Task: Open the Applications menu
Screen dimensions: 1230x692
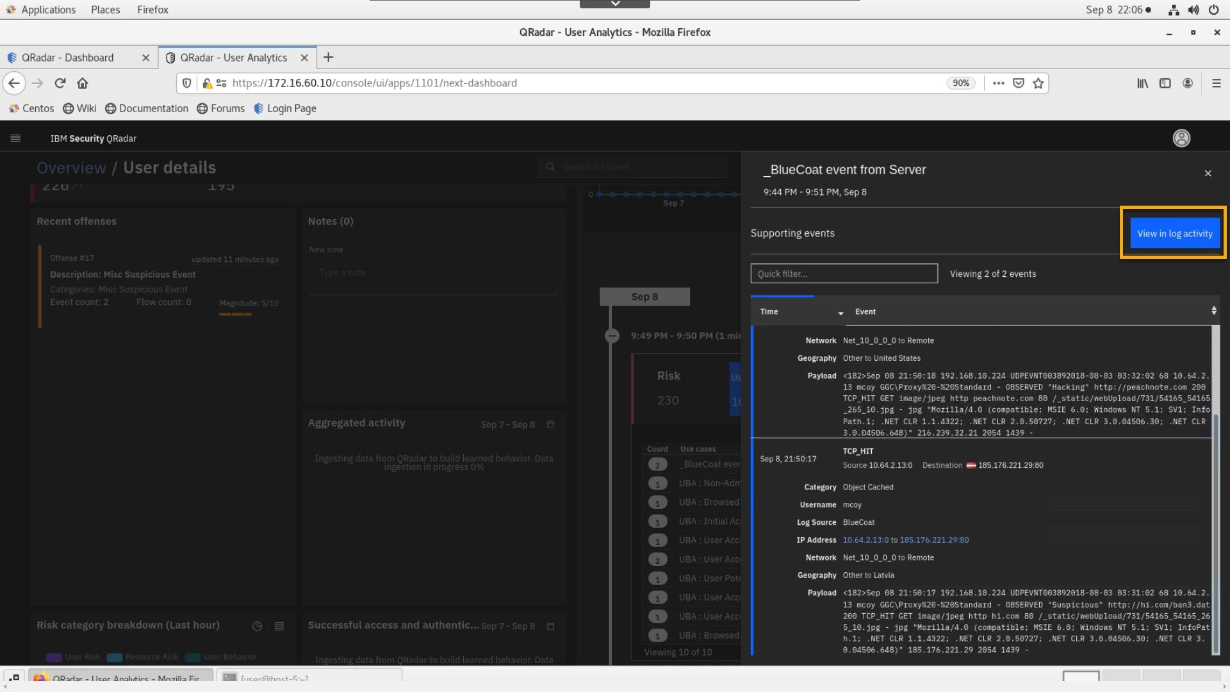Action: [x=48, y=10]
